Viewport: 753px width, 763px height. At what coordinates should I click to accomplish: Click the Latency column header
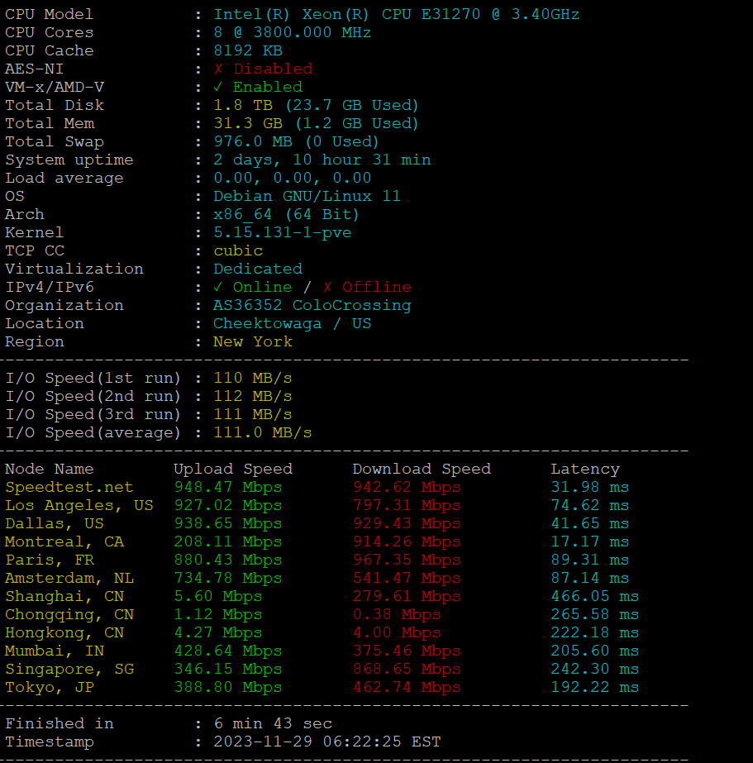[x=584, y=470]
